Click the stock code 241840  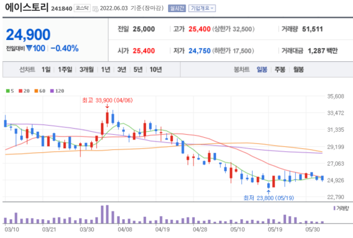pyautogui.click(x=61, y=8)
